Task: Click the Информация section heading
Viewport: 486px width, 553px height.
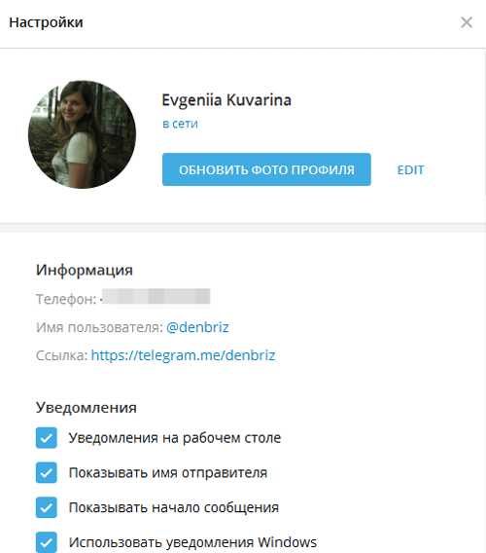Action: [85, 271]
